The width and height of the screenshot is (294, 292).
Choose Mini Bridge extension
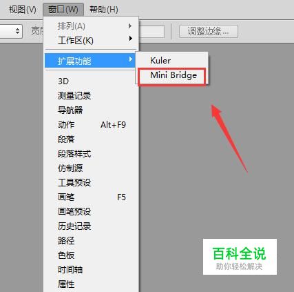pos(174,75)
